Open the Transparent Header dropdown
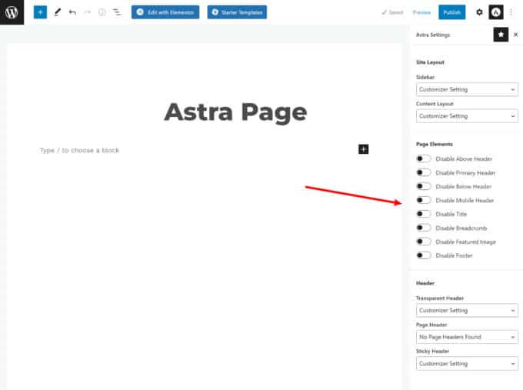Screen dimensions: 523x390 point(467,310)
